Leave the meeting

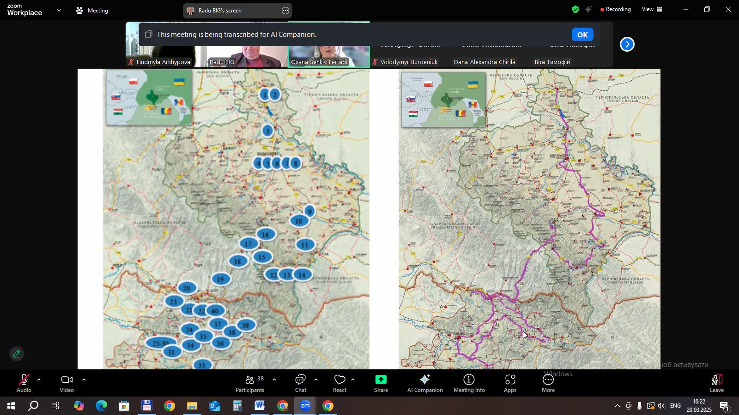click(x=716, y=383)
